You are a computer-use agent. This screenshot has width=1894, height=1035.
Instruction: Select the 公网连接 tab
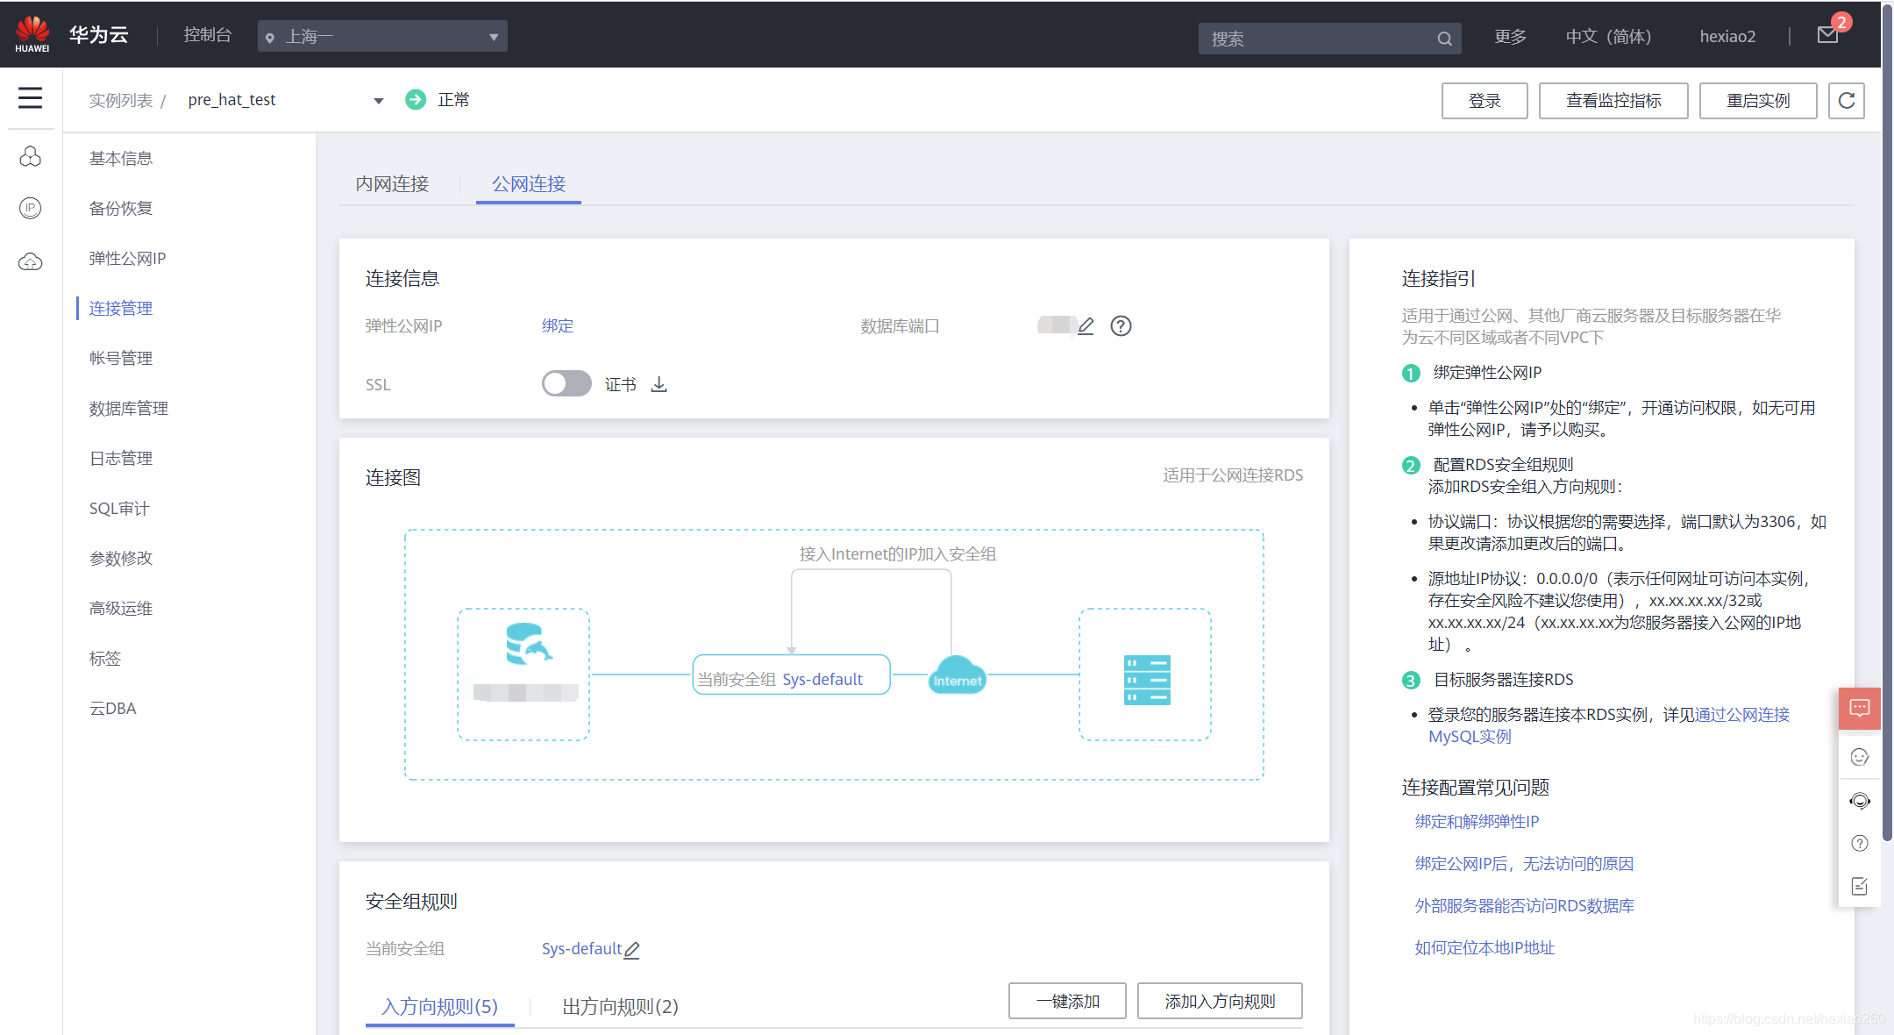tap(529, 183)
